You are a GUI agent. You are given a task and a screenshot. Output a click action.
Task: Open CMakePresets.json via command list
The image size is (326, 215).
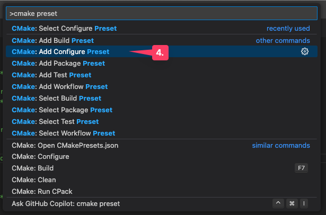click(x=64, y=145)
